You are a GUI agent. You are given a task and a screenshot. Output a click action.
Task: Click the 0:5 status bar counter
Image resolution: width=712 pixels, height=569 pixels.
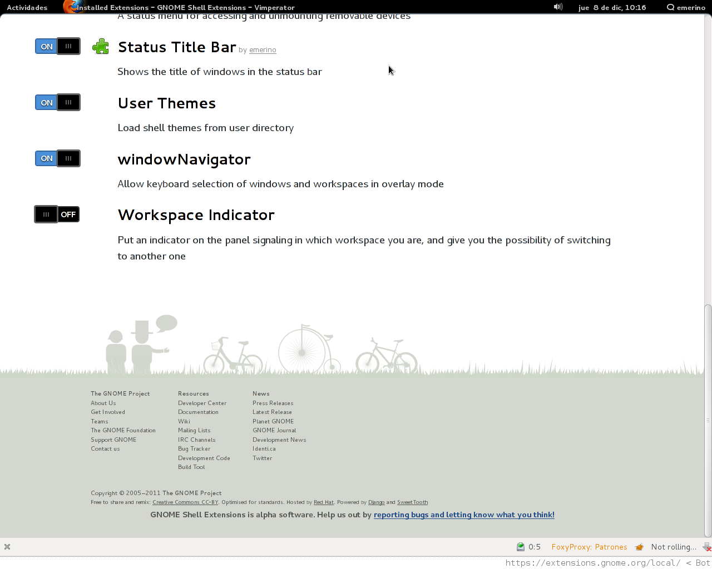[535, 547]
